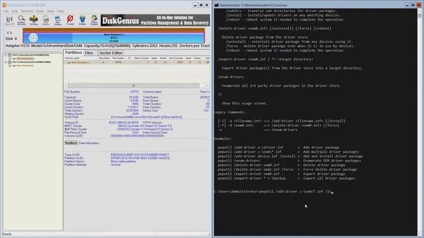Click the File System column header
This screenshot has height=238, width=424.
pos(118,58)
